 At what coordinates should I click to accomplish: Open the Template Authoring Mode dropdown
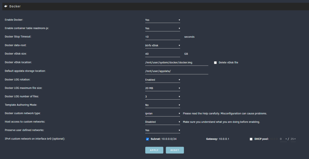pyautogui.click(x=163, y=105)
